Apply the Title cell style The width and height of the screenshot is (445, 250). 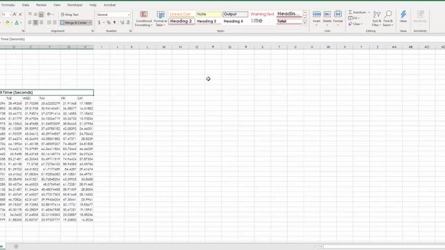tap(262, 21)
